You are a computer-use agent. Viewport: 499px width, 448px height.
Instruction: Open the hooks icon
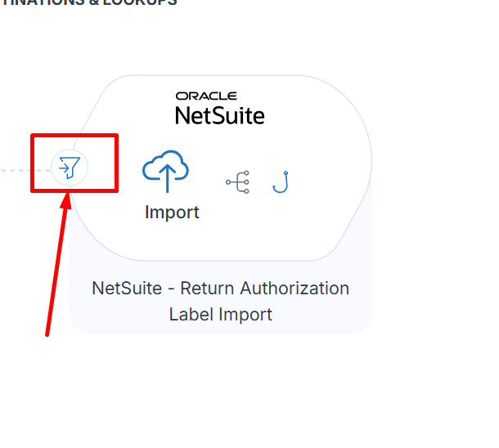pyautogui.click(x=281, y=181)
